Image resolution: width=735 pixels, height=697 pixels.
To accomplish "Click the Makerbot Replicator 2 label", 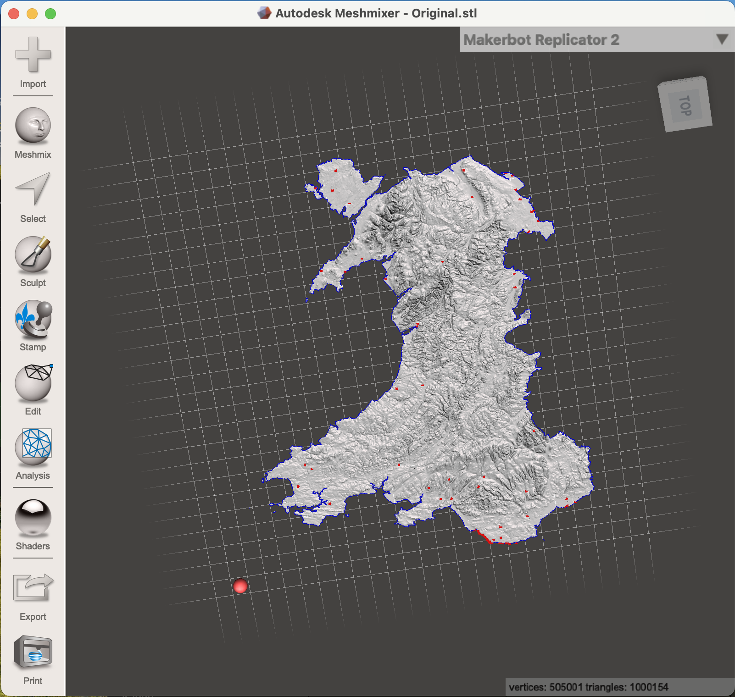I will coord(541,40).
